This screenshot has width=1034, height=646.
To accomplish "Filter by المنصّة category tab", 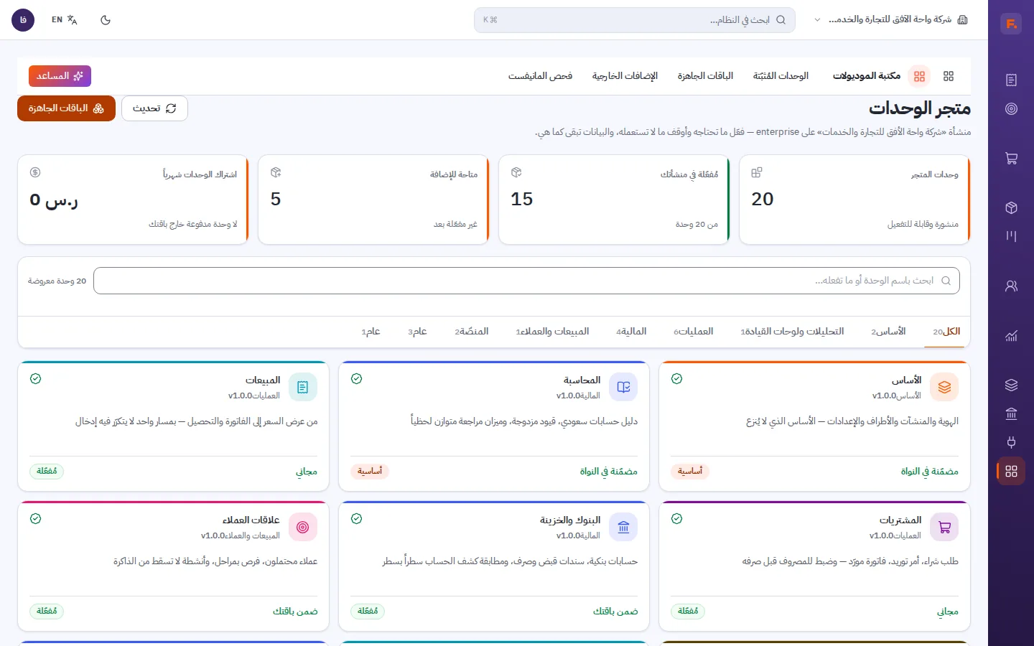I will point(472,332).
